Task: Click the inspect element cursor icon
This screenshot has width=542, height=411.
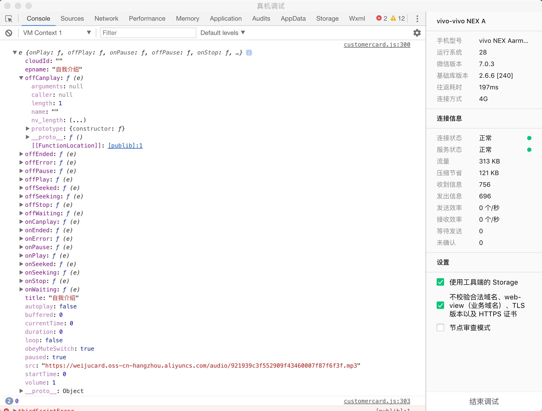Action: coord(9,19)
